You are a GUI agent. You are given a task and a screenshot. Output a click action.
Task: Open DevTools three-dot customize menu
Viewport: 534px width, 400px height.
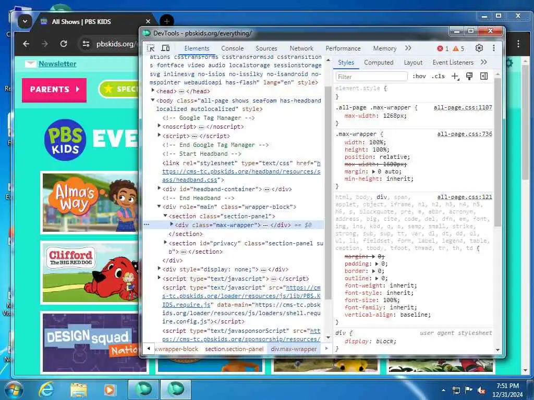493,48
